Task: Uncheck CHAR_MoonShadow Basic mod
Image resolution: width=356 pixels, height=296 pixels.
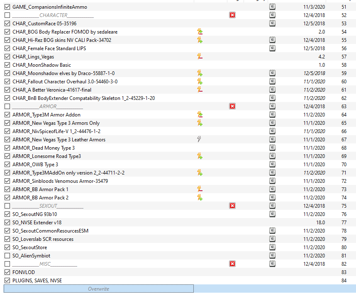Action: coord(7,65)
